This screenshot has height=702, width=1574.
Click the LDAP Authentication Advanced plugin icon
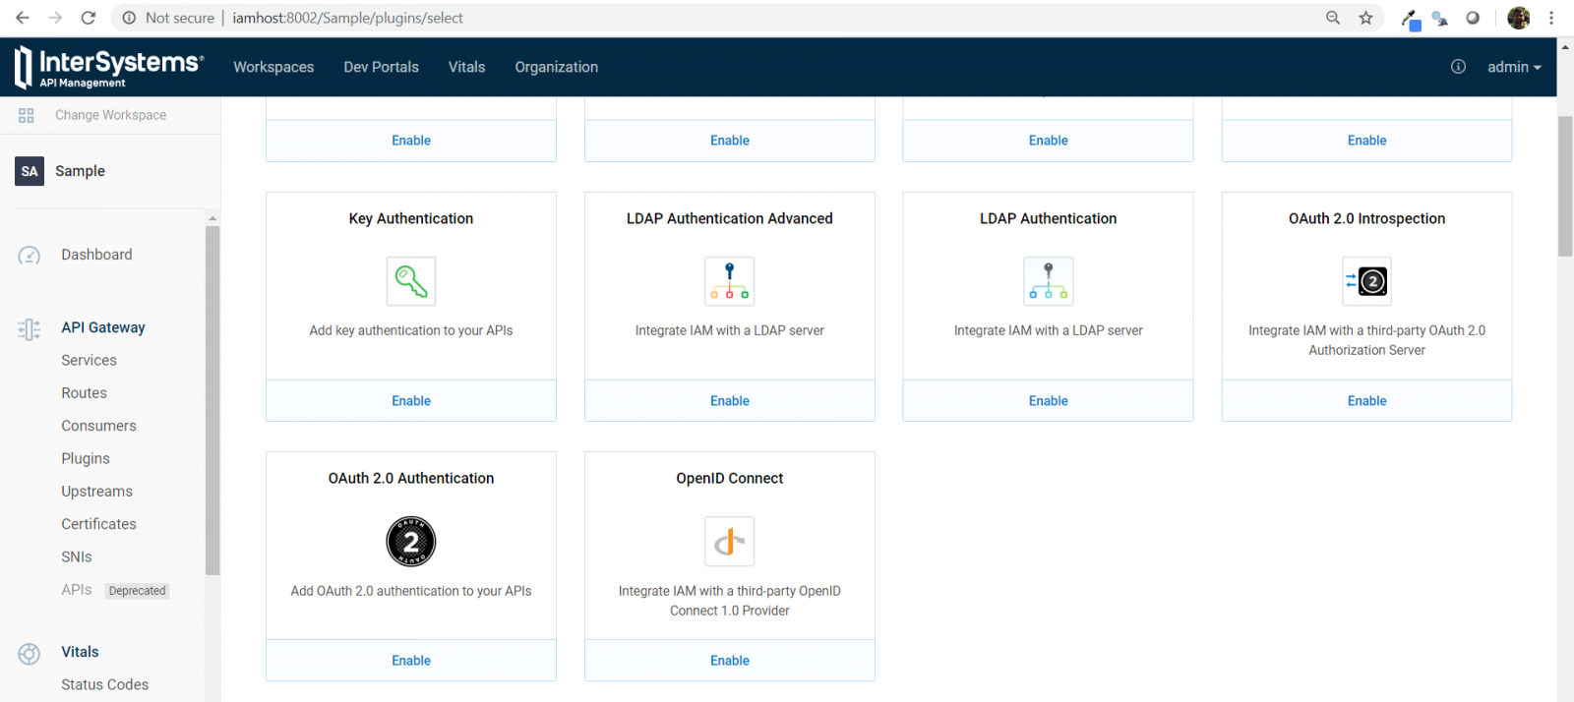coord(730,281)
